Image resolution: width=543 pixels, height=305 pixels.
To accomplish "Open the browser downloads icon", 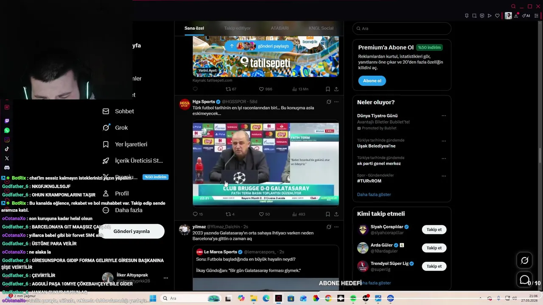I will click(516, 16).
